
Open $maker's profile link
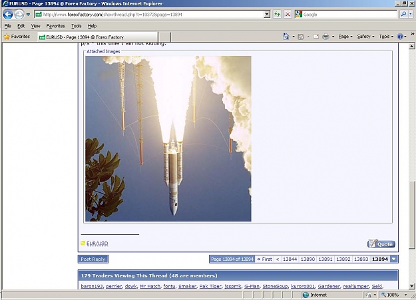pyautogui.click(x=187, y=286)
